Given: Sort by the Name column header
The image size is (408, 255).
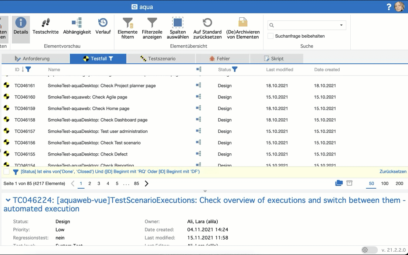Looking at the screenshot, I should pyautogui.click(x=54, y=70).
